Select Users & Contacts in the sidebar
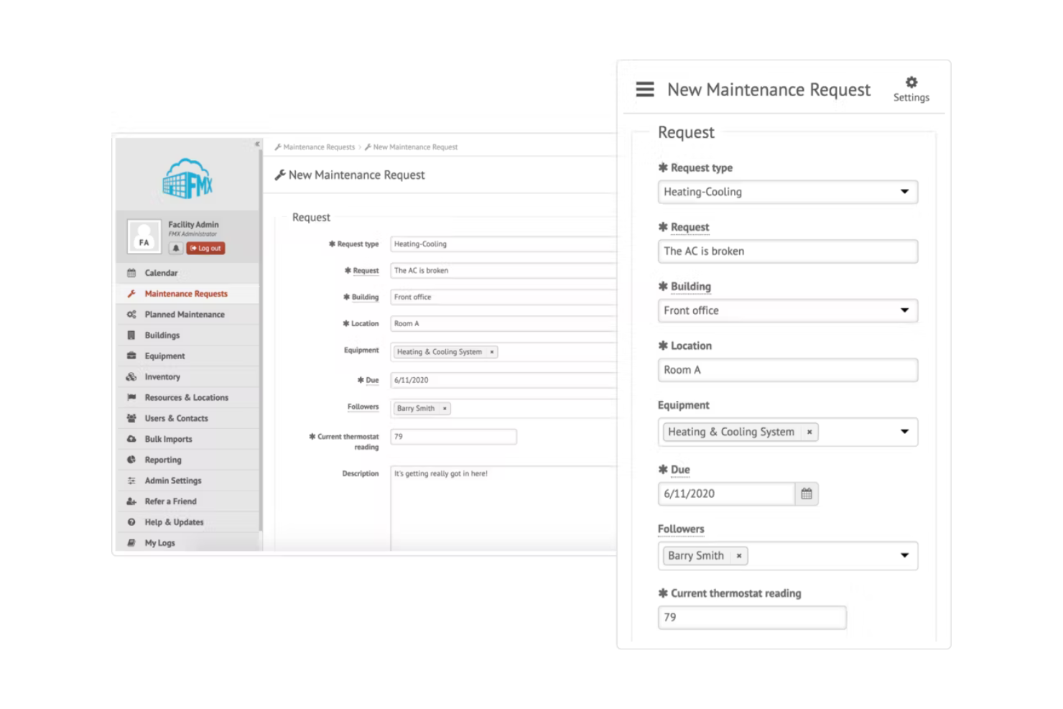The image size is (1063, 709). (131, 418)
